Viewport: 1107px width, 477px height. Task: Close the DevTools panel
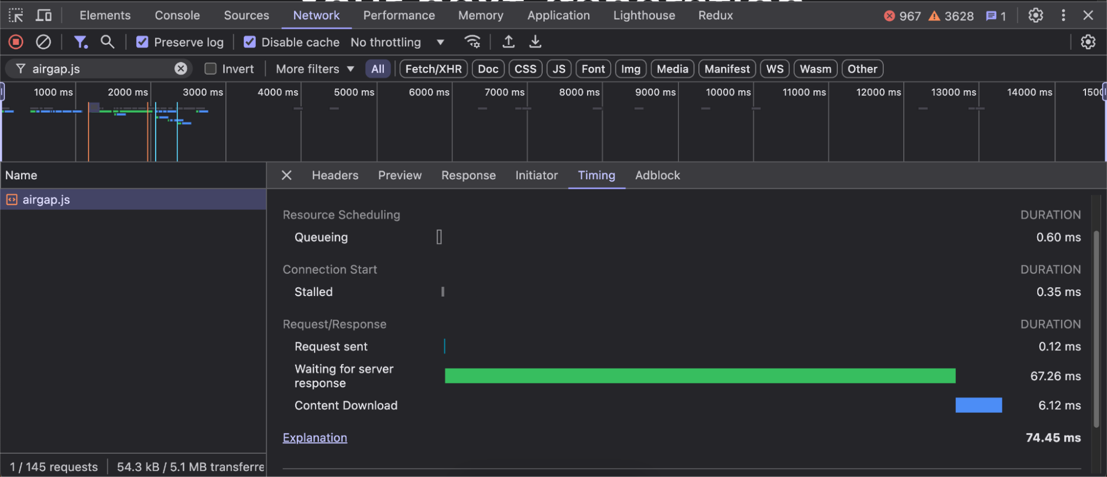click(1088, 15)
